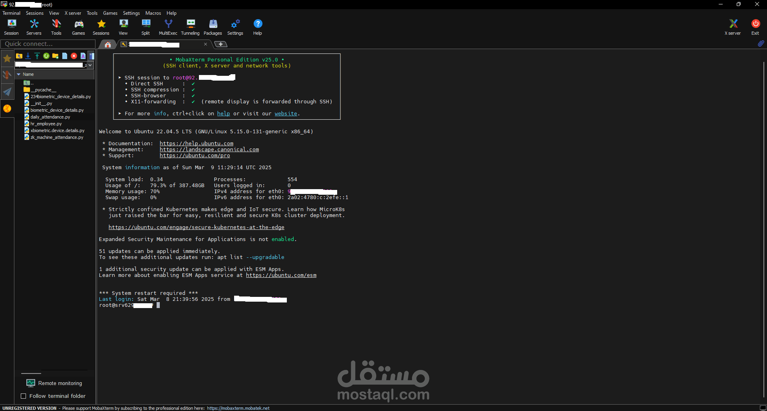The height and width of the screenshot is (411, 767).
Task: Click the red Exit power icon
Action: (x=755, y=27)
